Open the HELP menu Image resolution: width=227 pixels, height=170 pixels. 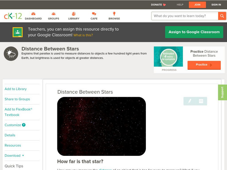click(180, 5)
